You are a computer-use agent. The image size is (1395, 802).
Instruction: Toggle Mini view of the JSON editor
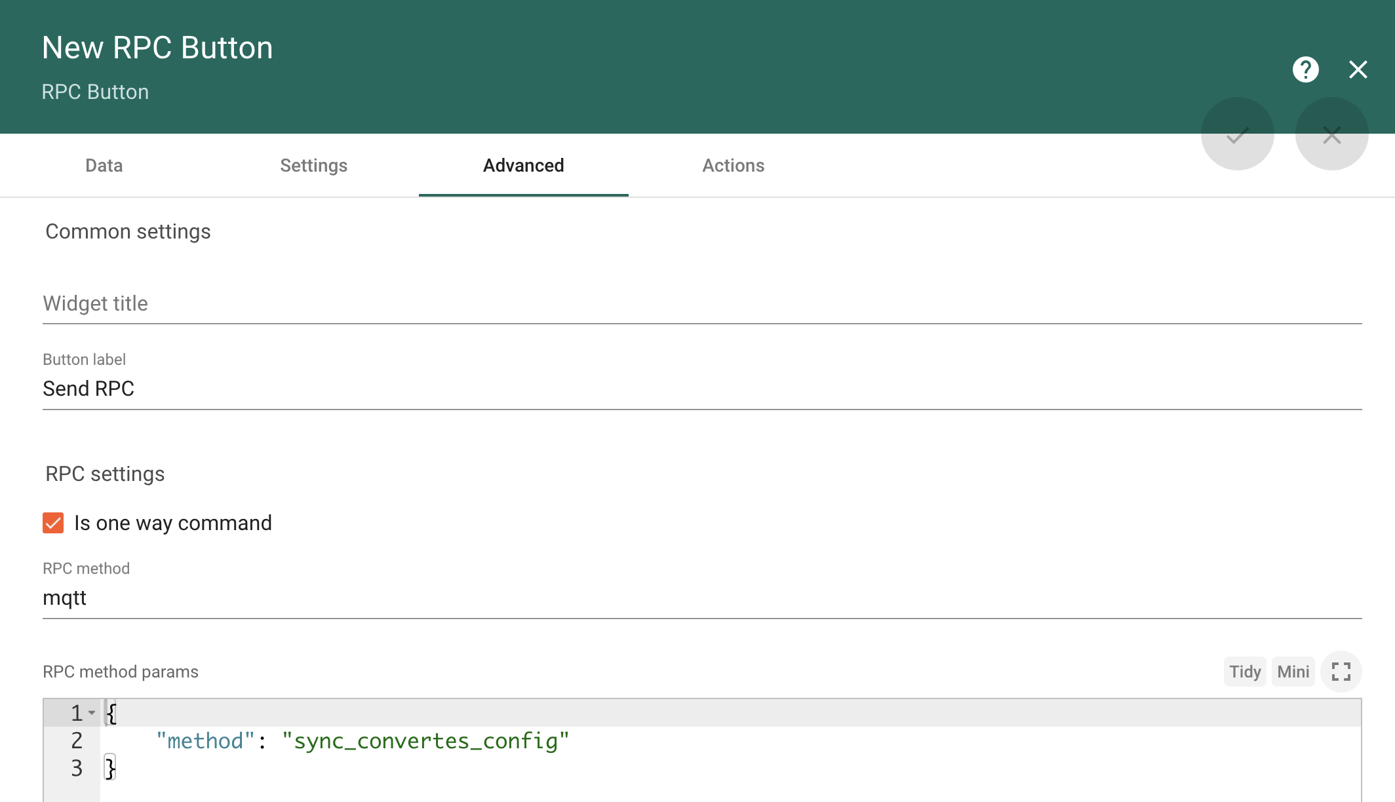coord(1293,672)
